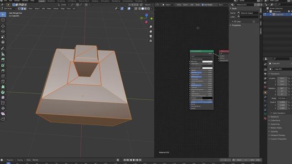The image size is (292, 164).
Task: Open the Physics properties tab
Action: [x=266, y=105]
